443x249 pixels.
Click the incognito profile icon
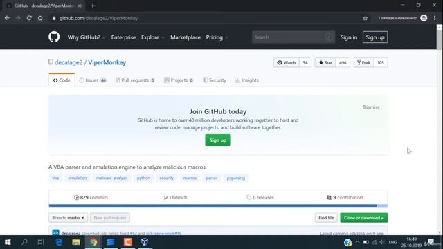pos(424,18)
